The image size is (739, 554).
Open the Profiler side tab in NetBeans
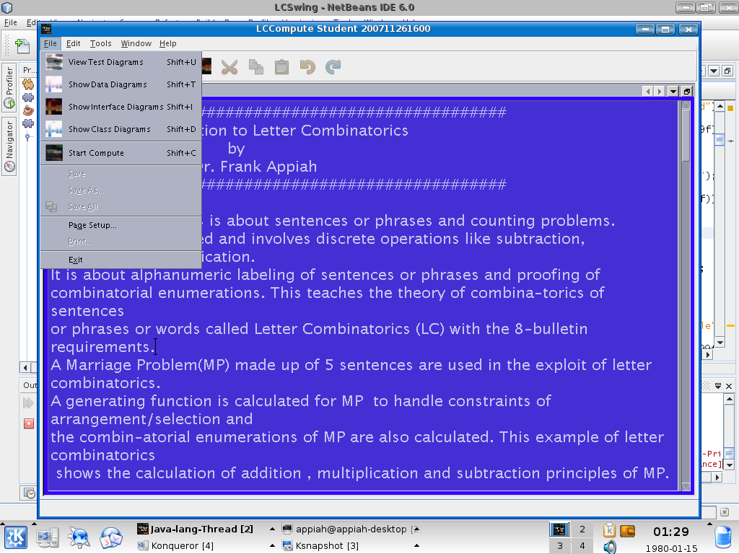9,87
